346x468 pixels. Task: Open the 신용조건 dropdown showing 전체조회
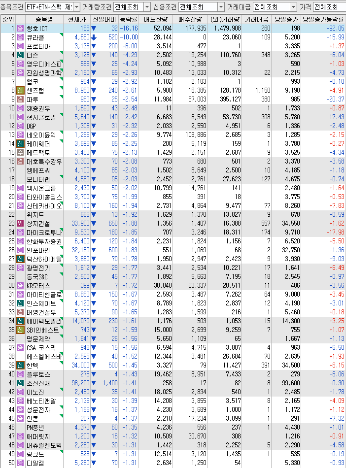[x=202, y=6]
